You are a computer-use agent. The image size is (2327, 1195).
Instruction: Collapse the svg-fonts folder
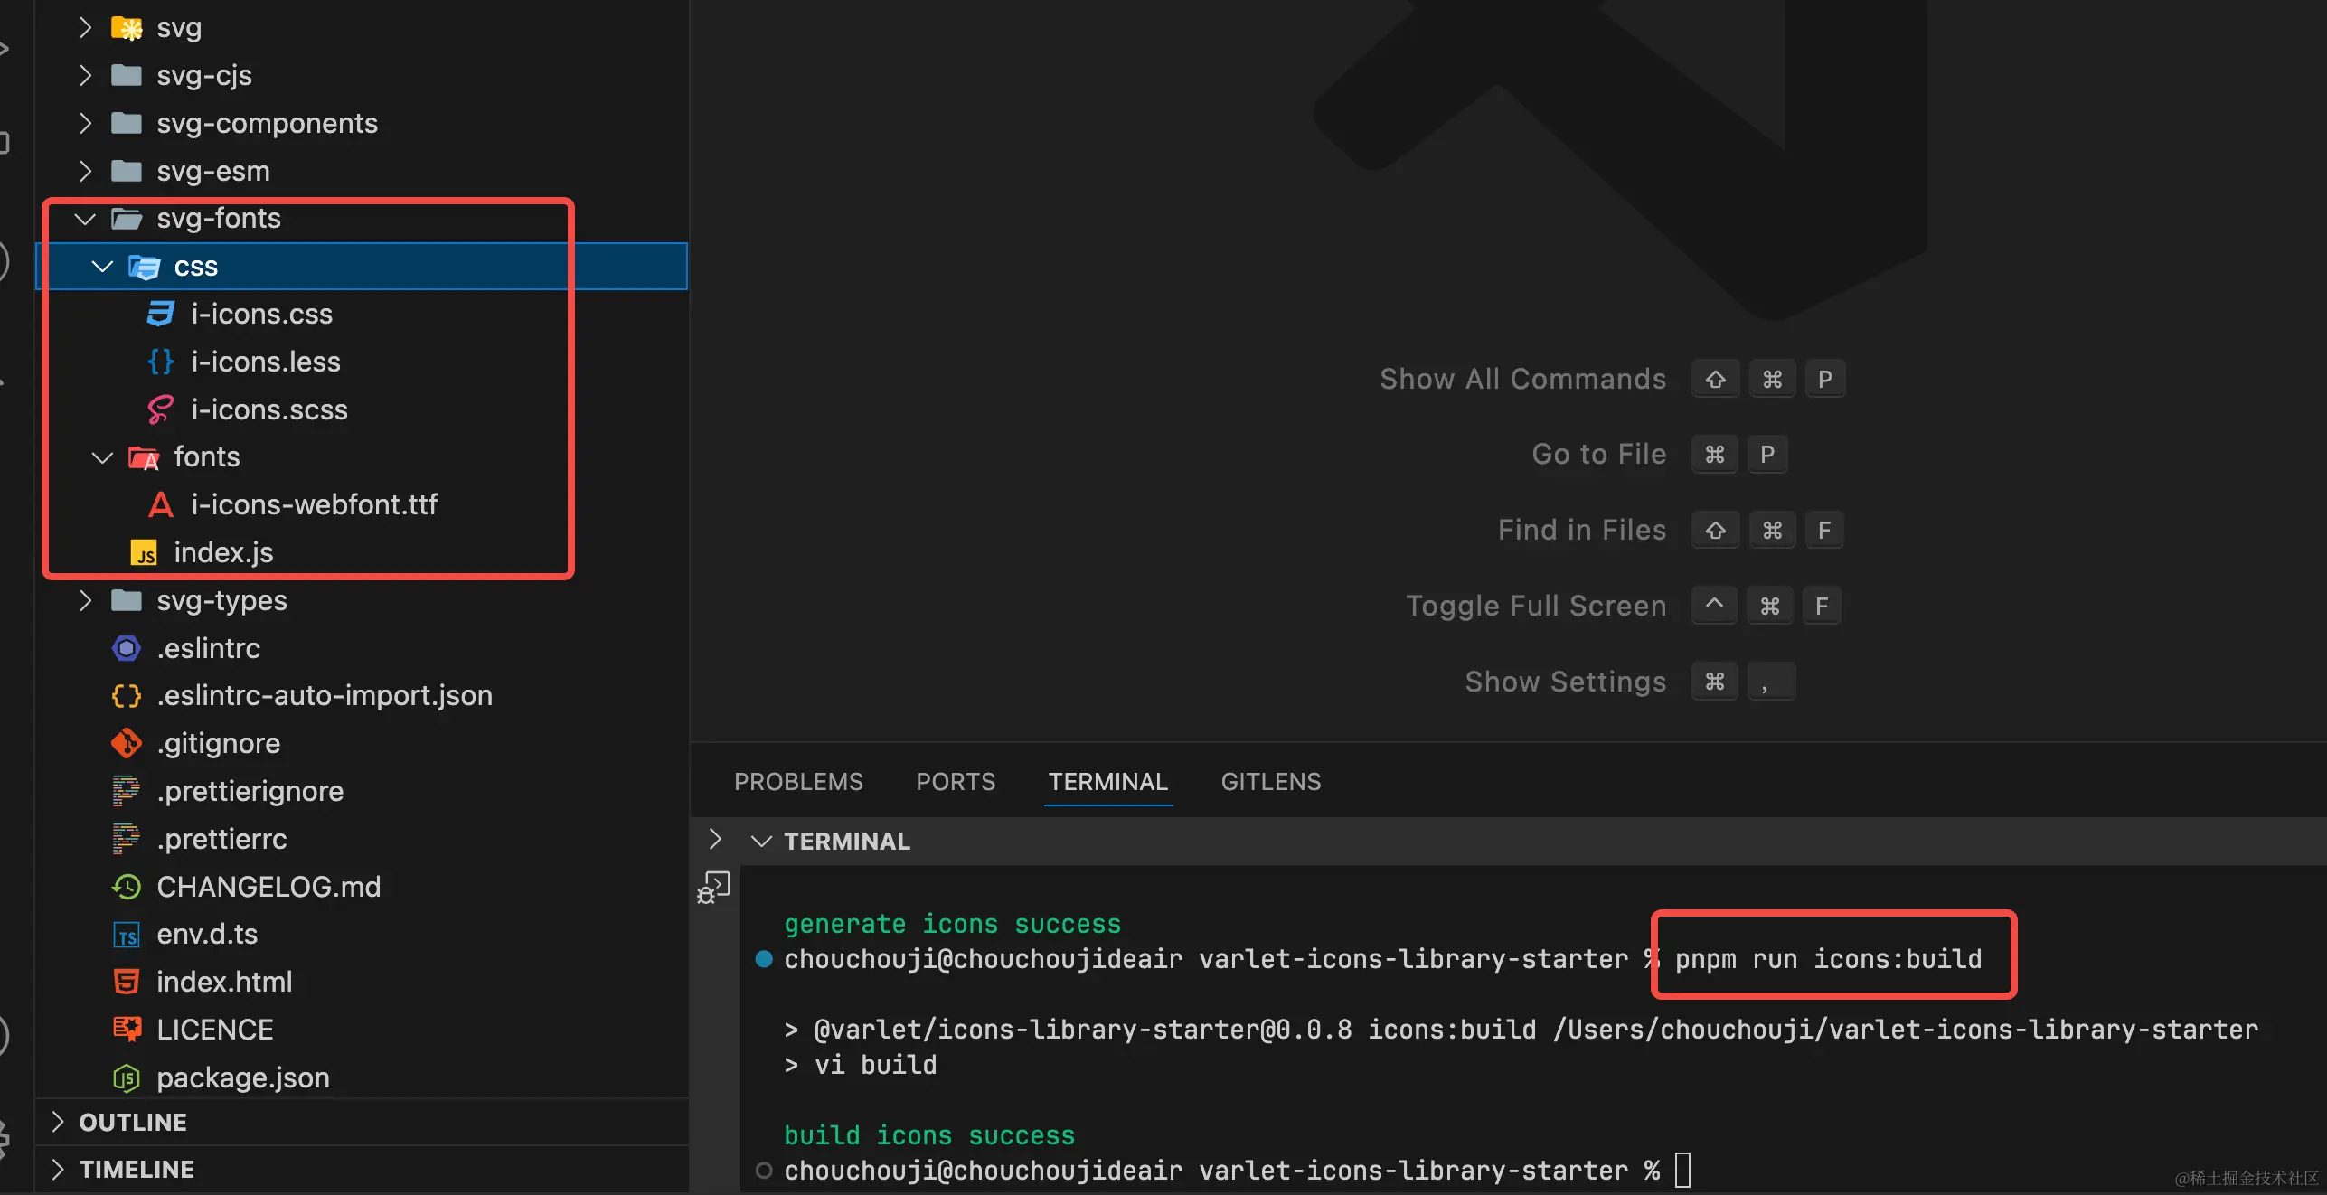pos(86,219)
